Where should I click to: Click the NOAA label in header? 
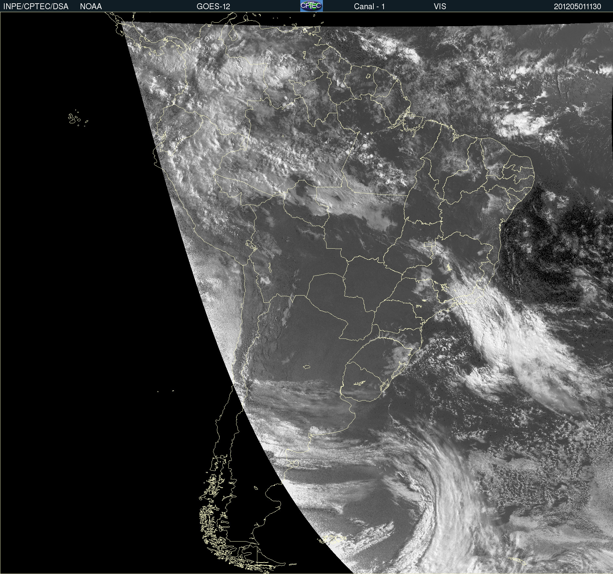click(91, 7)
